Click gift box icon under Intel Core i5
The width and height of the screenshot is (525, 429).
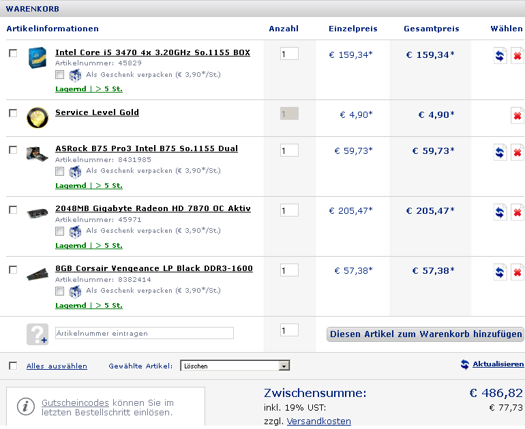[75, 75]
